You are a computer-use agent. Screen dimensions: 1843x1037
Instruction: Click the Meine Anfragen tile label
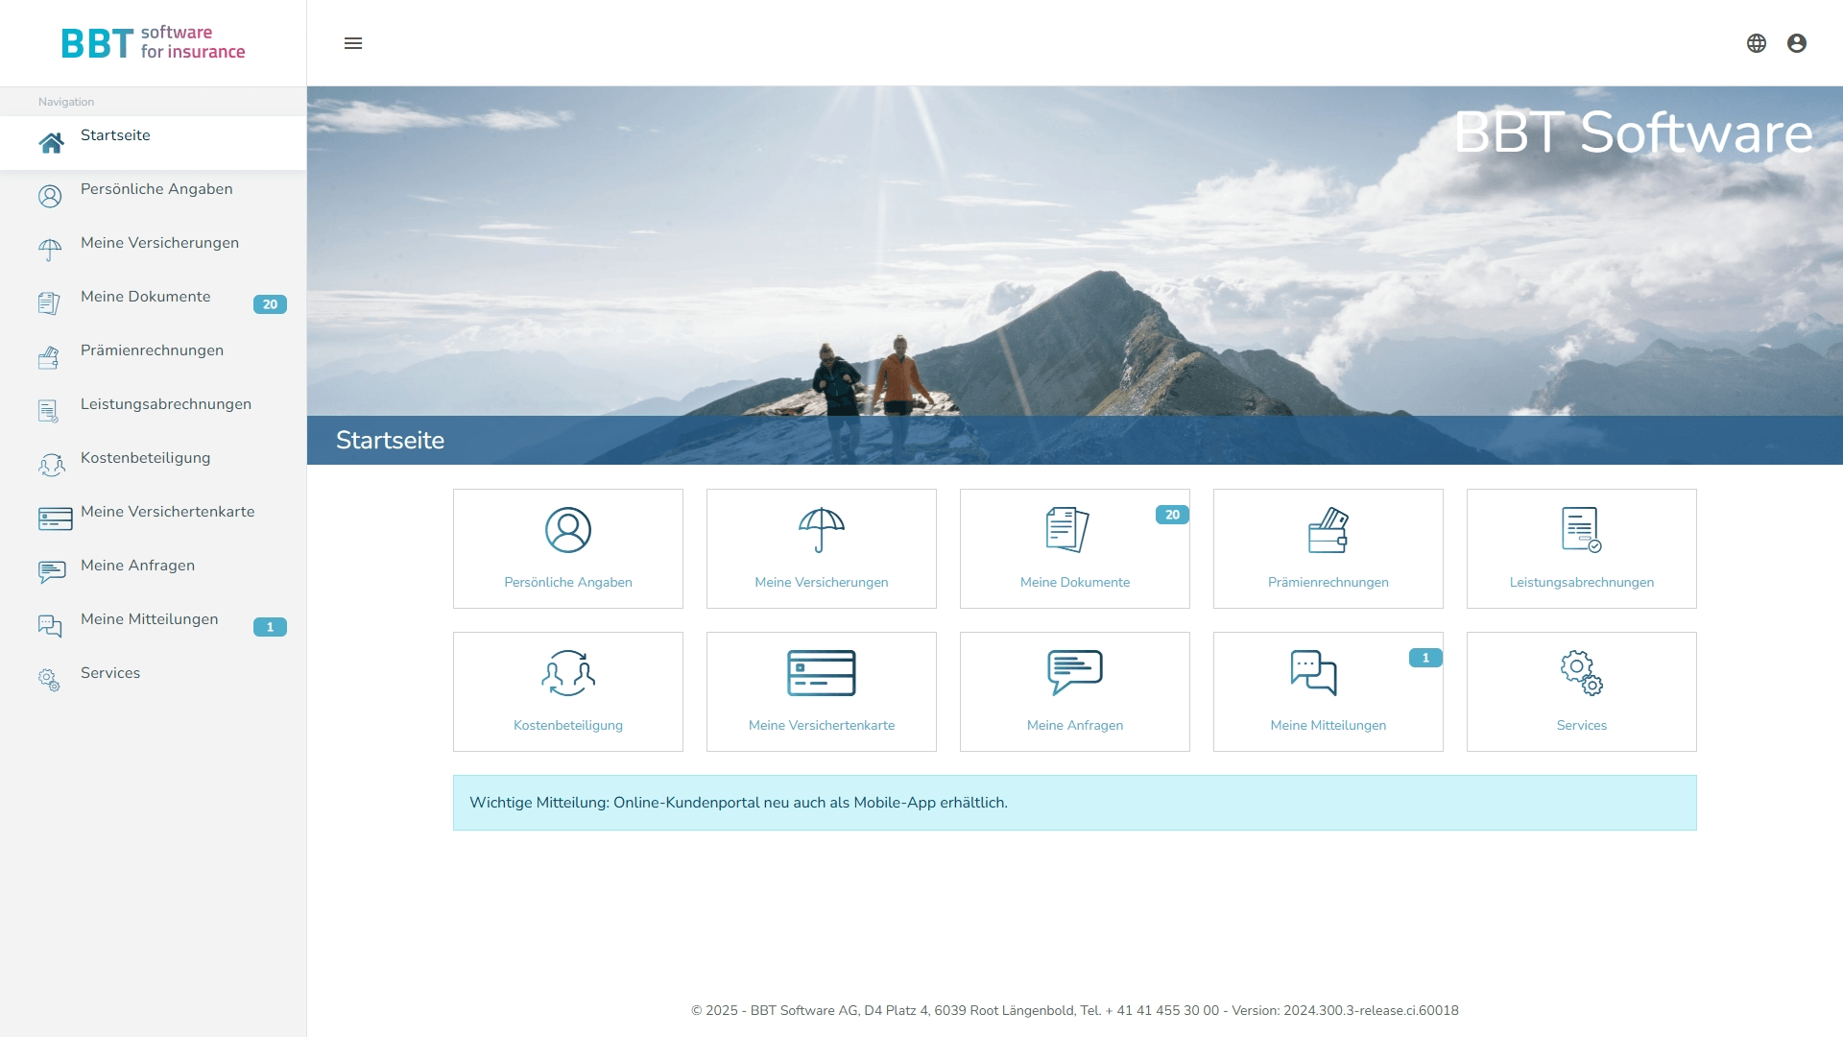1075,725
